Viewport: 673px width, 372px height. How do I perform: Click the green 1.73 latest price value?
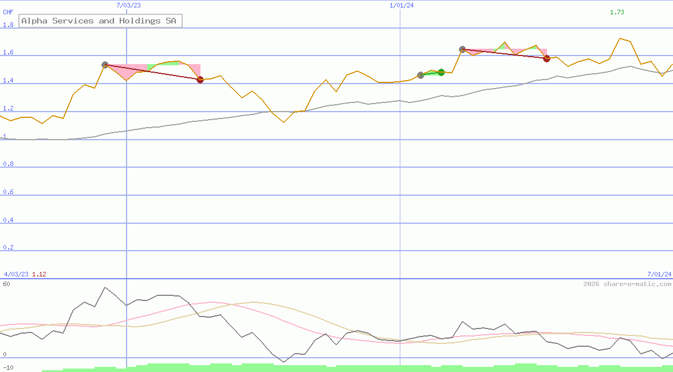pyautogui.click(x=617, y=12)
